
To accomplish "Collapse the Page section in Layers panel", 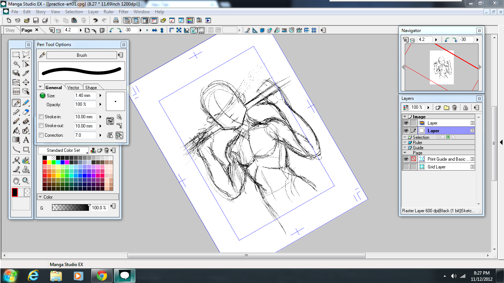I will [x=404, y=153].
